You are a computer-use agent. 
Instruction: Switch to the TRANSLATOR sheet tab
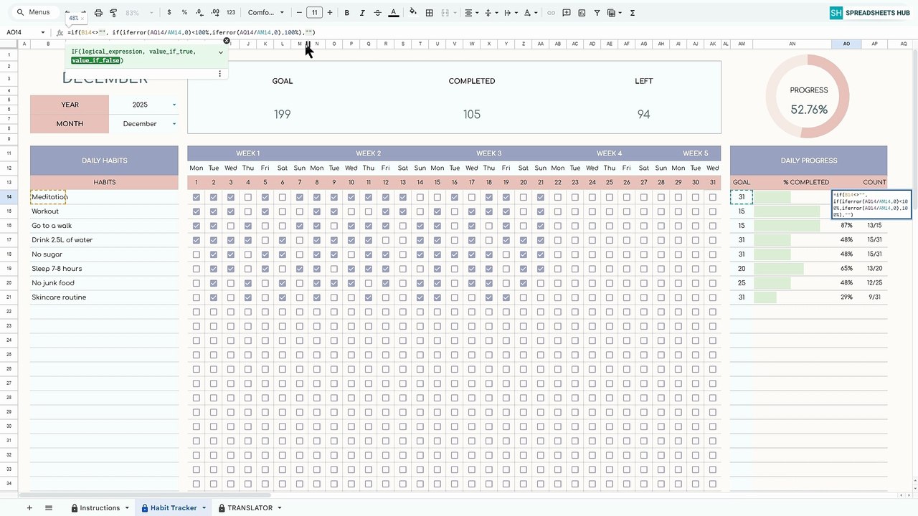coord(250,507)
